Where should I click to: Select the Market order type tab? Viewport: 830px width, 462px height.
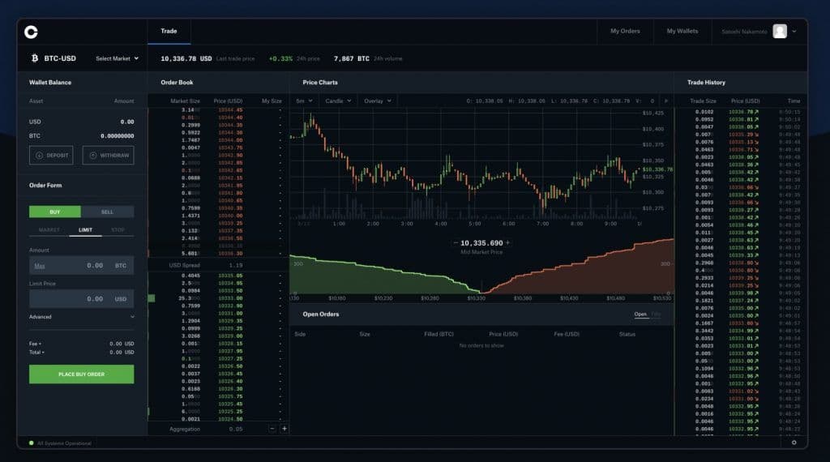(x=49, y=230)
